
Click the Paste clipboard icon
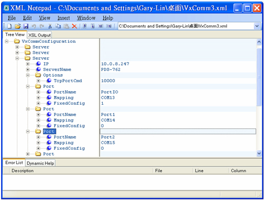(66, 26)
